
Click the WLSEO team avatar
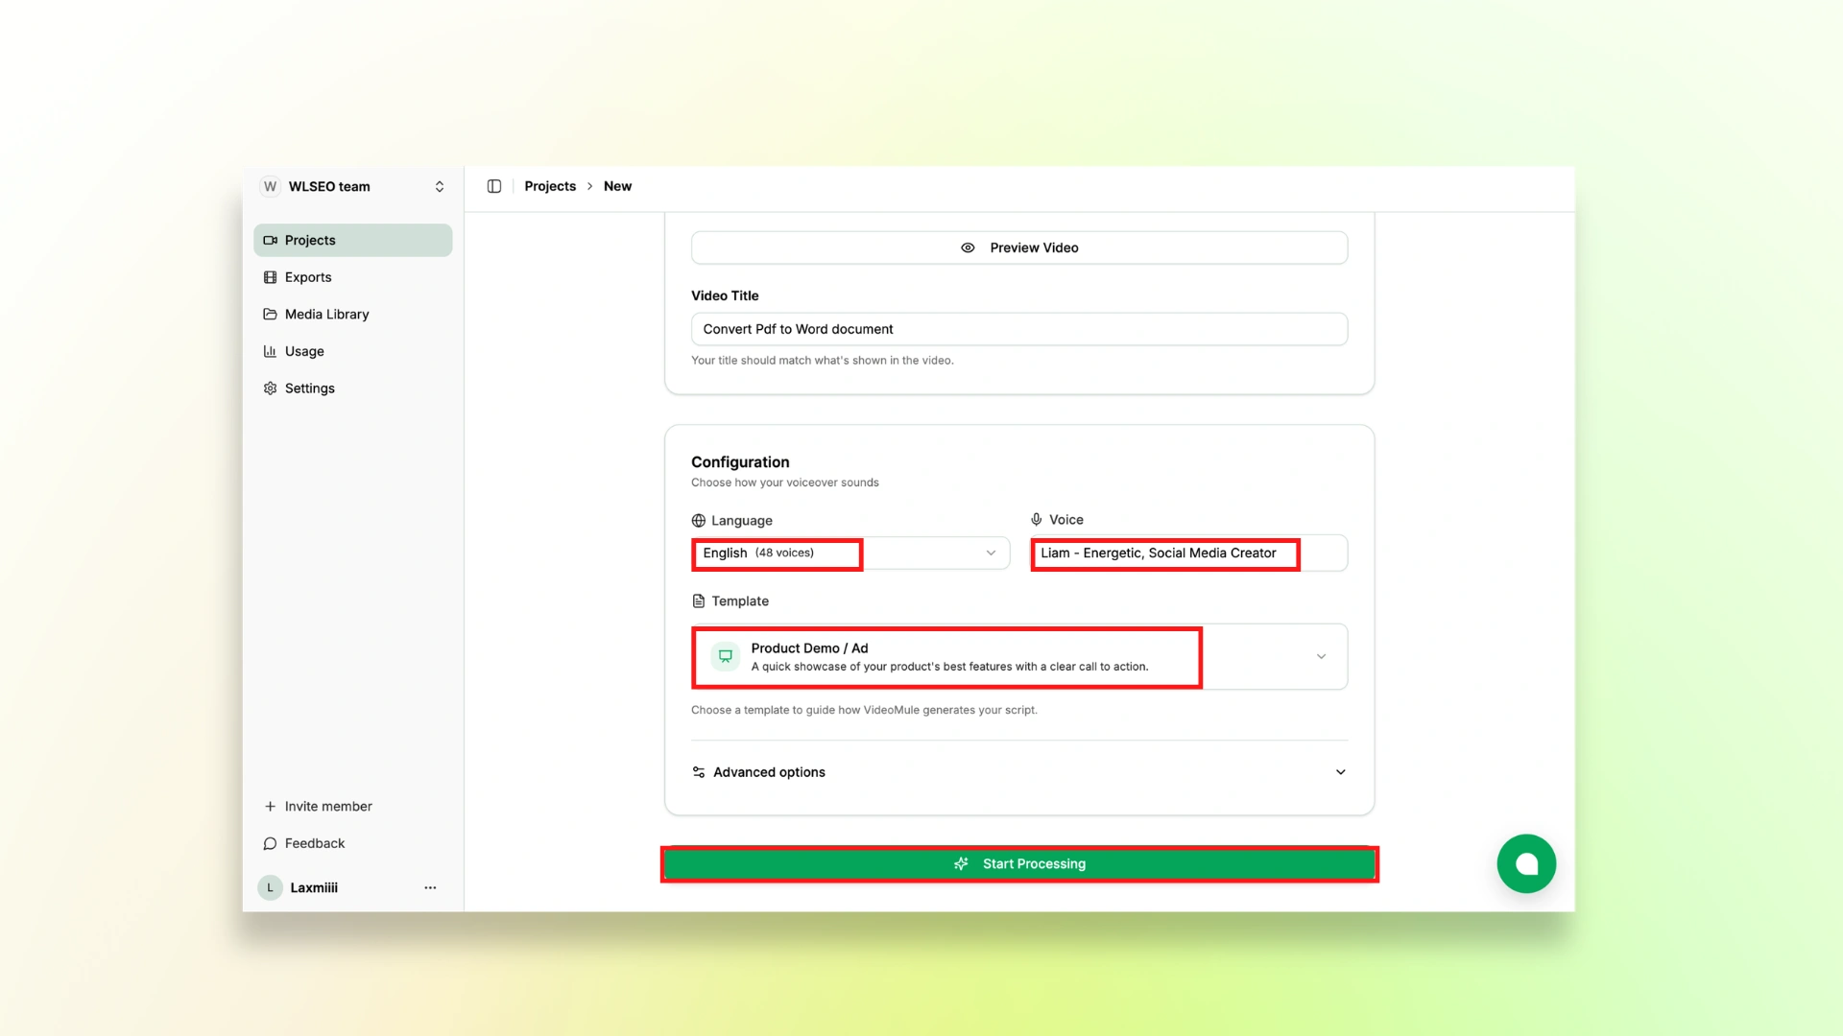[271, 186]
